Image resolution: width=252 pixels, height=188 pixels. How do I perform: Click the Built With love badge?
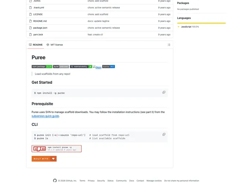tap(44, 159)
